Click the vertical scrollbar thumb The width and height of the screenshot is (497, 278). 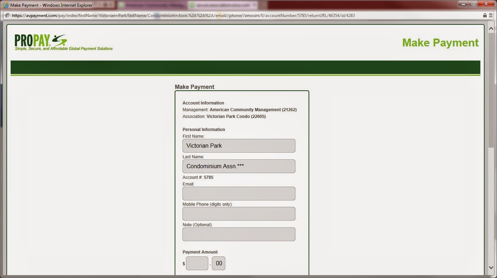(491, 90)
